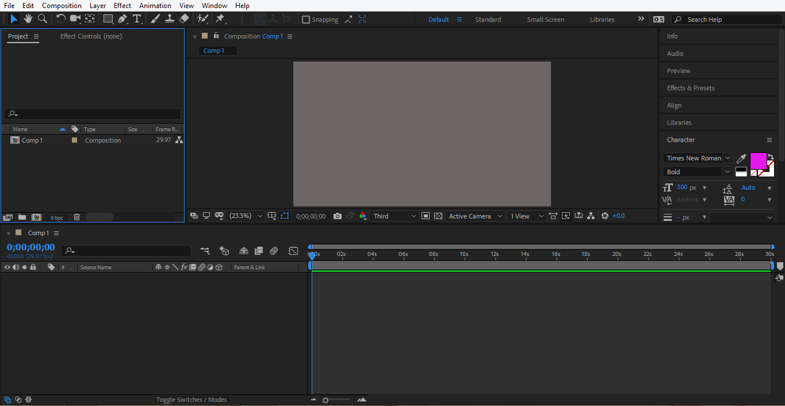Take a snapshot of the composition

coord(338,216)
